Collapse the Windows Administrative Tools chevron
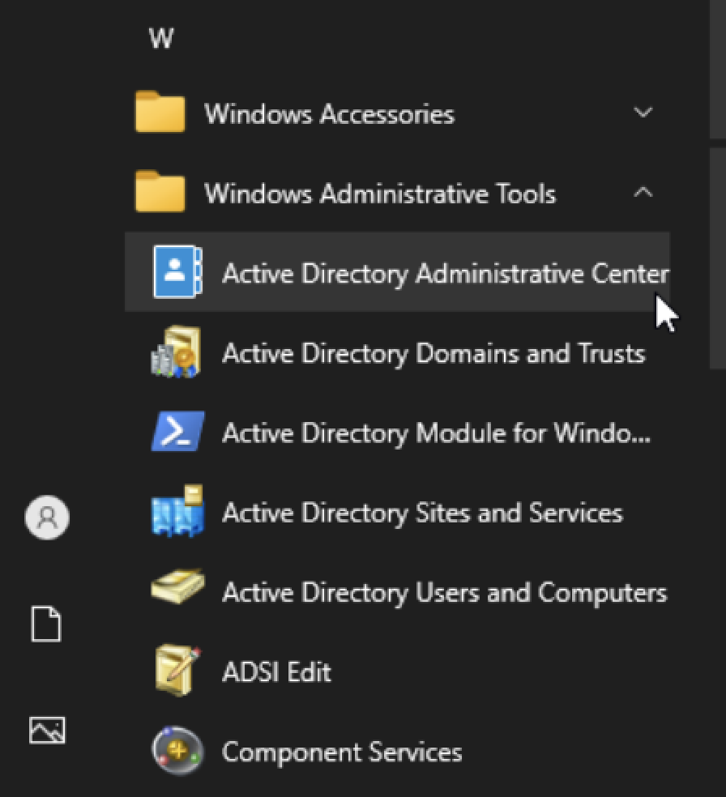The image size is (726, 797). point(643,192)
